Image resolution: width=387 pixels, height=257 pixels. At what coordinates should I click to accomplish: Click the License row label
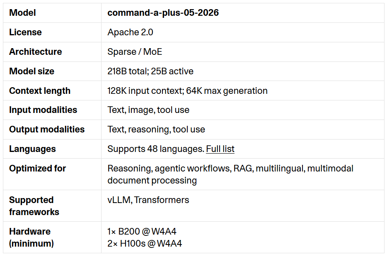[25, 32]
